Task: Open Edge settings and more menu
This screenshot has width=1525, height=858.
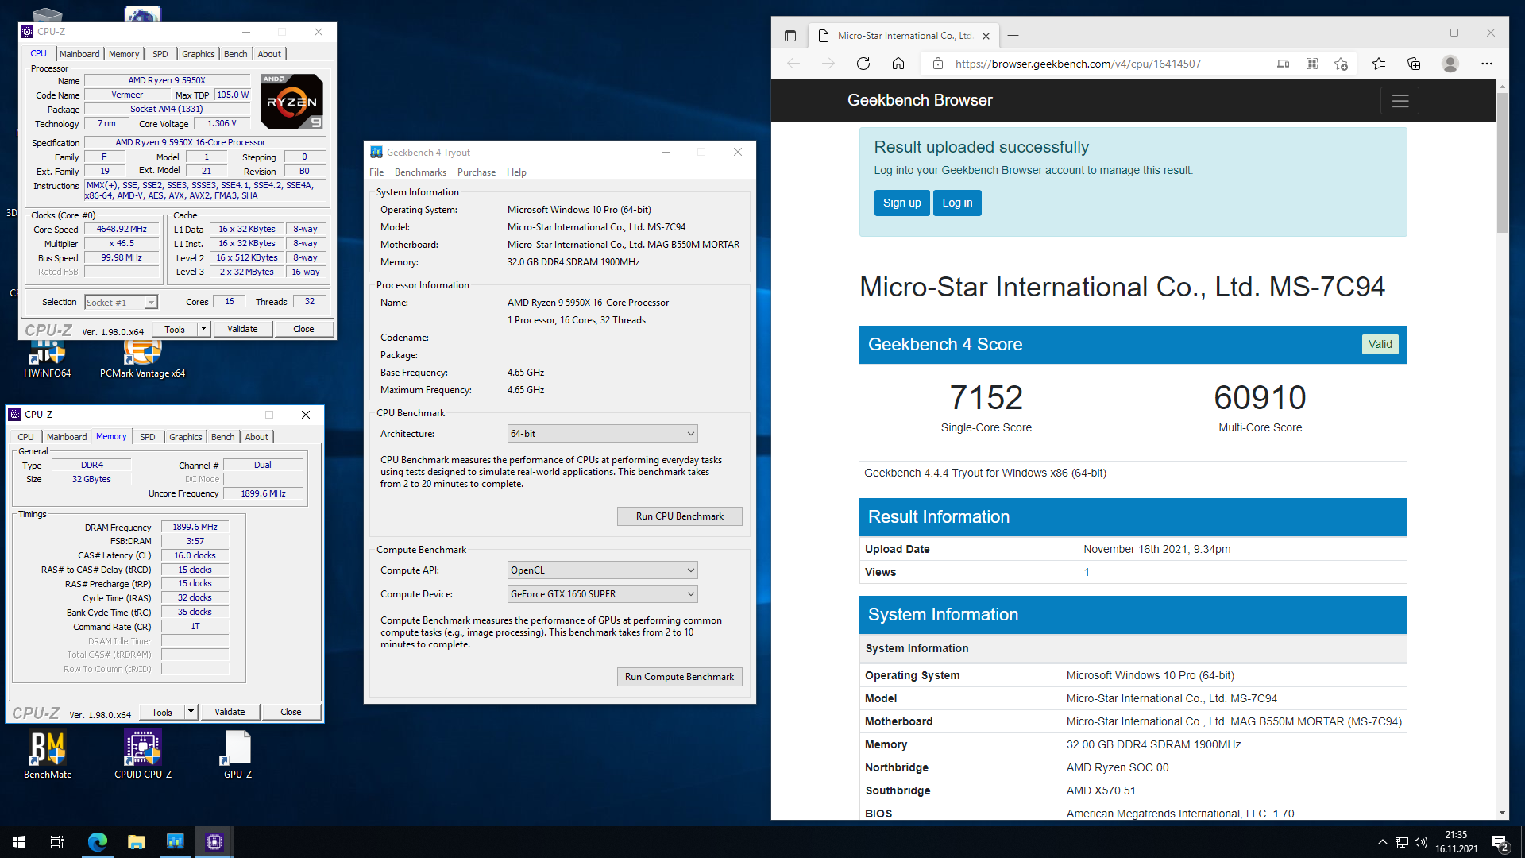Action: [x=1487, y=64]
